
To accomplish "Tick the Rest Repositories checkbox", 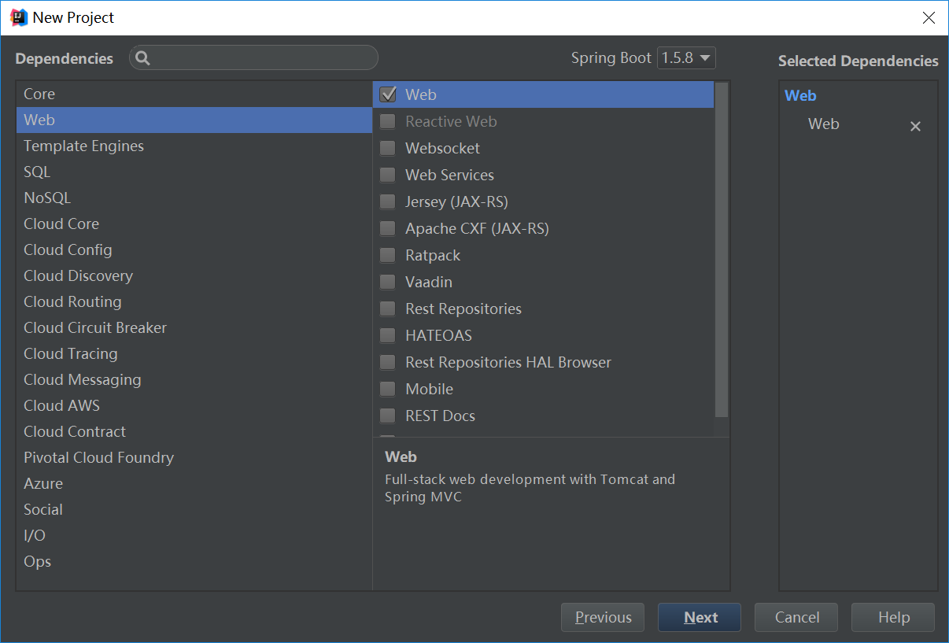I will point(388,309).
